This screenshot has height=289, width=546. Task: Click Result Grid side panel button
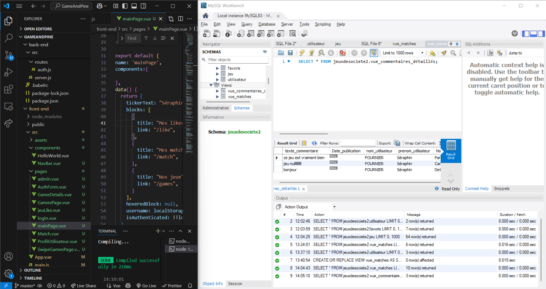[451, 151]
